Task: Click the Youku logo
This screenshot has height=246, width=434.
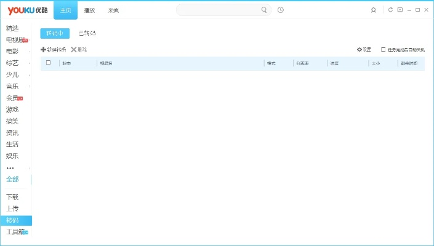Action: (x=28, y=10)
